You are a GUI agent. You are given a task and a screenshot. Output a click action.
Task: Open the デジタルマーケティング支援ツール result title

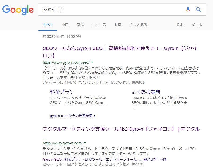click(121, 132)
